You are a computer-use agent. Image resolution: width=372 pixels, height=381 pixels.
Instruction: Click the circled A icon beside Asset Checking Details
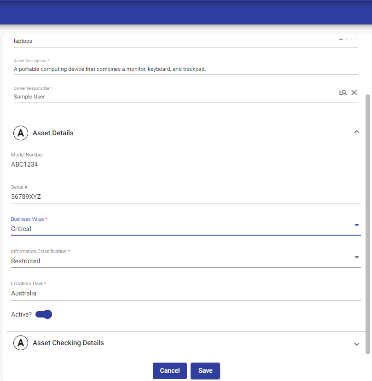[x=20, y=343]
